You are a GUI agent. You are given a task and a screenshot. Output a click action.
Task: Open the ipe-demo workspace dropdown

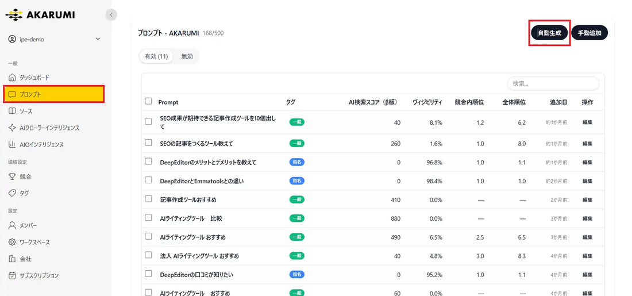(55, 39)
